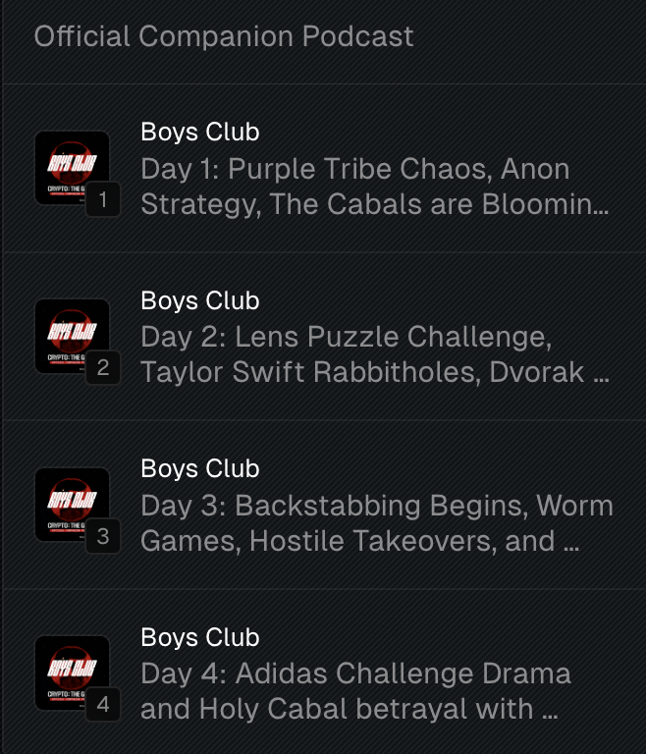Click Boys Club label above Day 2 episode
The width and height of the screenshot is (646, 754).
[199, 300]
